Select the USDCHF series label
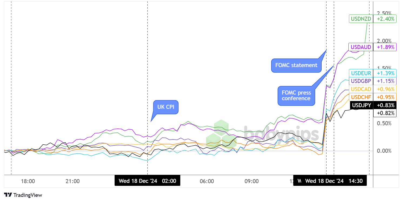403x202 pixels. tap(361, 97)
